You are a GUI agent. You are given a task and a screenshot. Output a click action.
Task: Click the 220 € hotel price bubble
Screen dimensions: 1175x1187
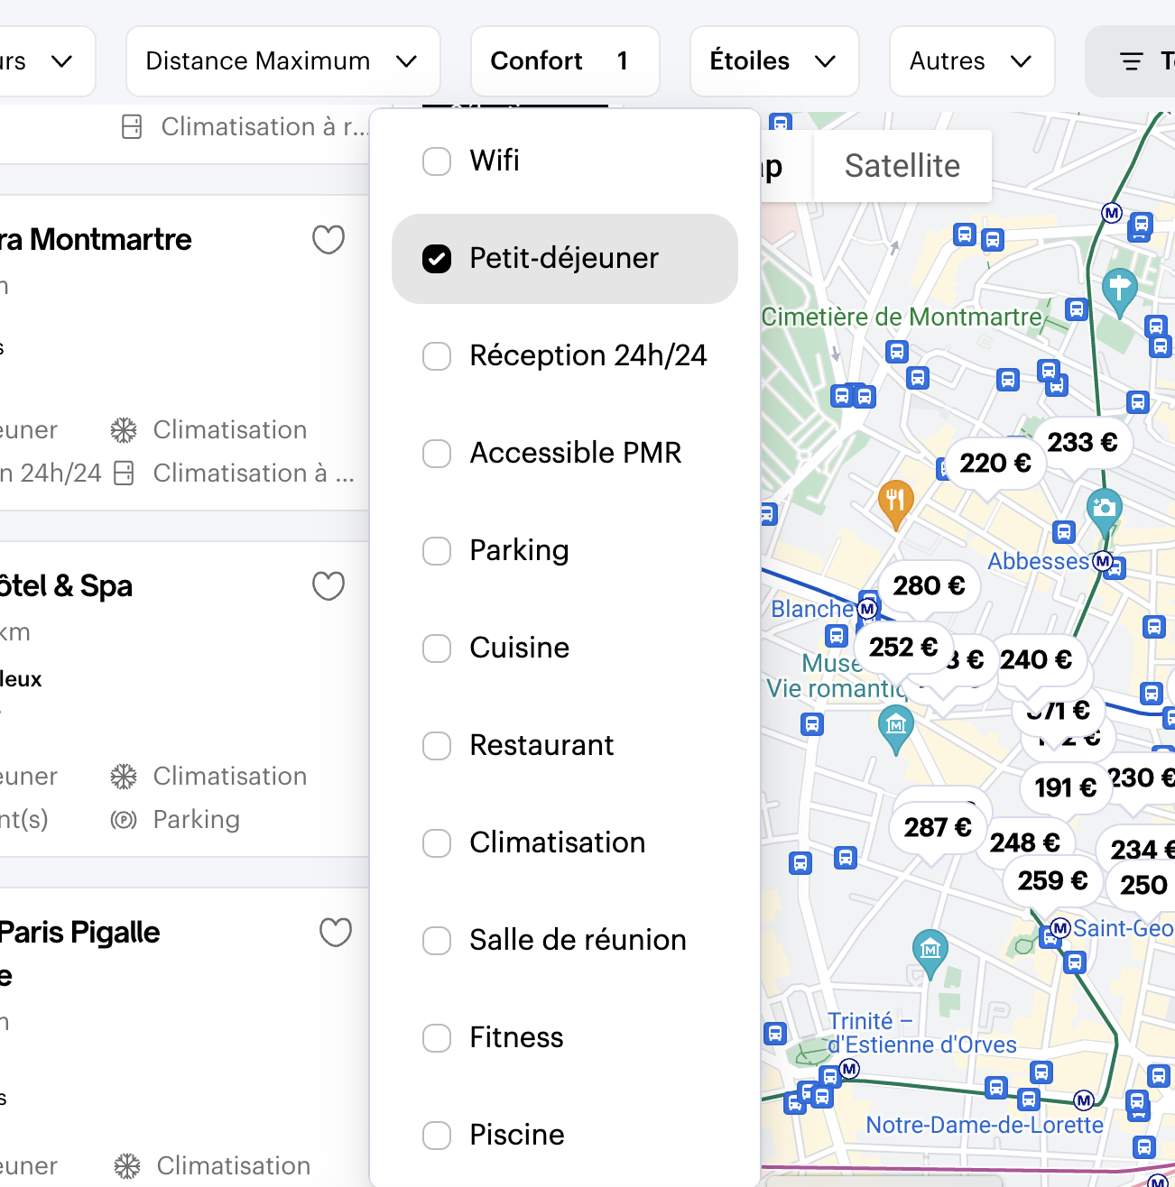(995, 464)
